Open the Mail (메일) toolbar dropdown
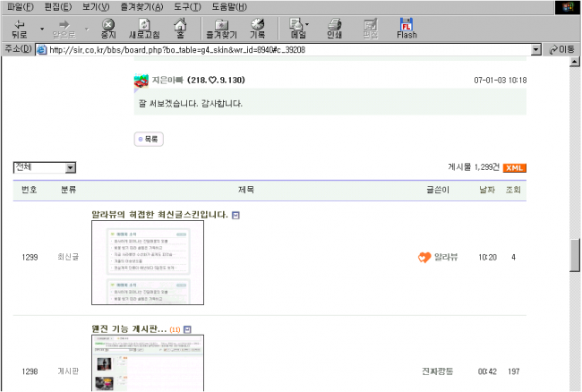 (298, 28)
